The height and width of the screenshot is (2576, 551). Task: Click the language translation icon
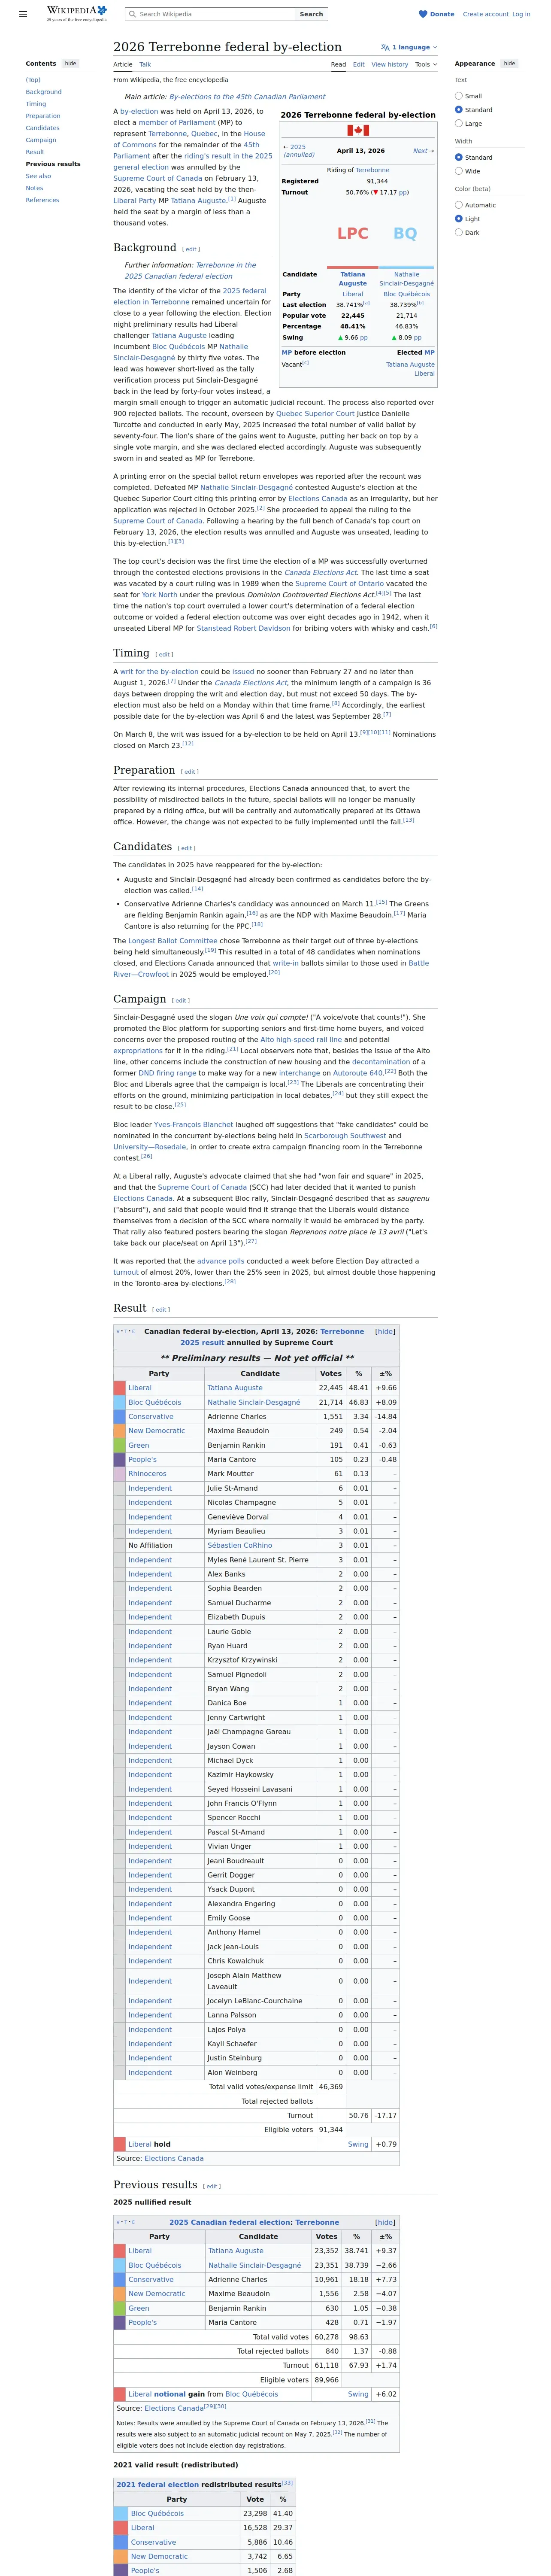click(x=385, y=47)
